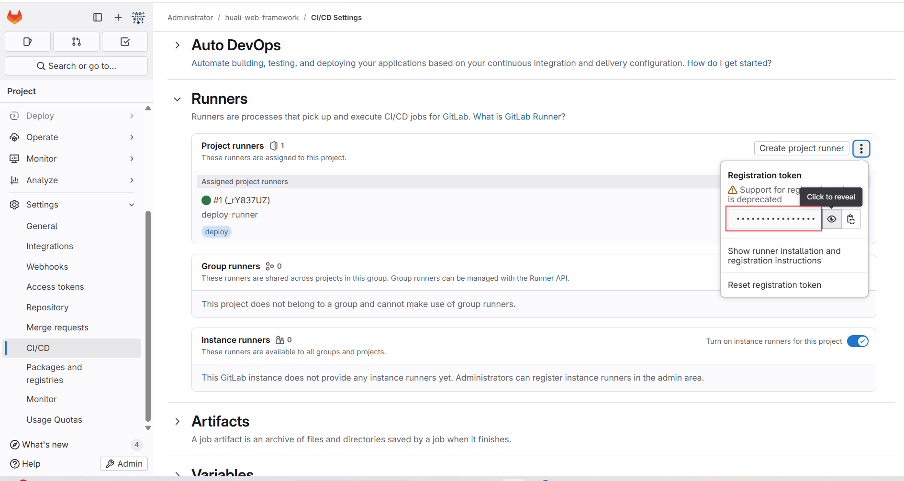Close the runner actions kebab menu
Viewport: 904px width, 481px height.
point(861,149)
